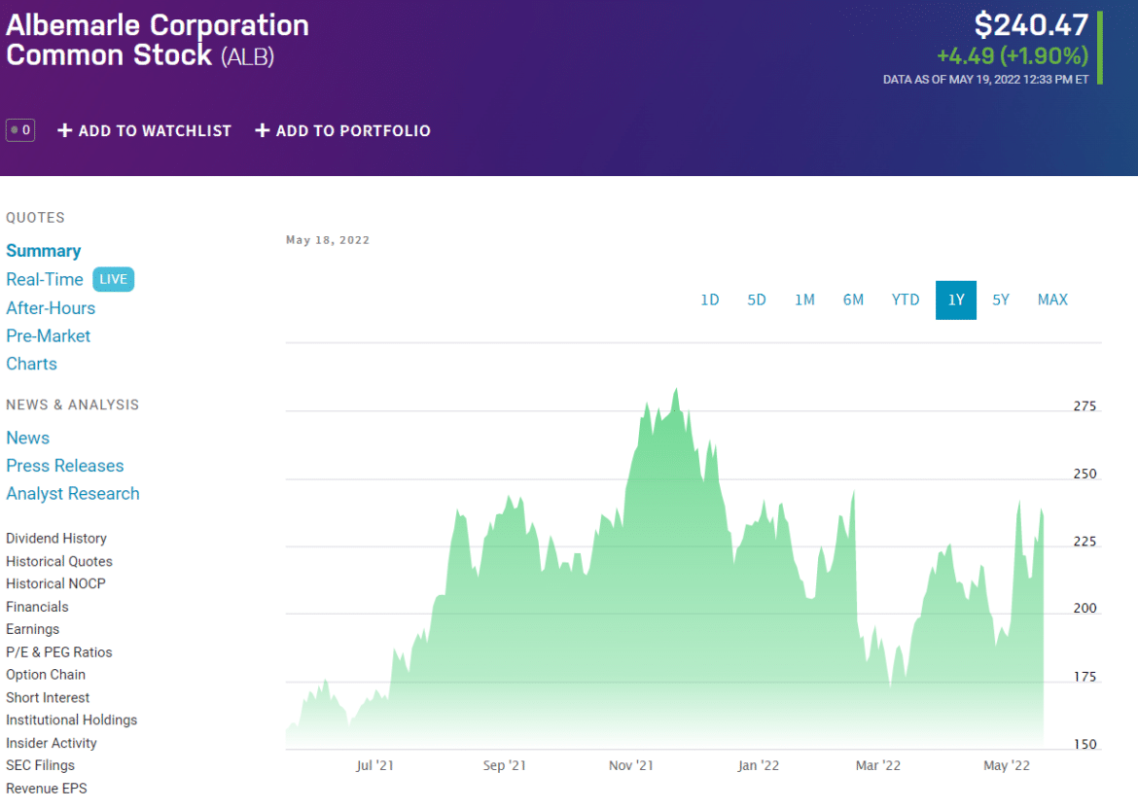Click the QUOTES section heading
Image resolution: width=1138 pixels, height=809 pixels.
pos(36,218)
